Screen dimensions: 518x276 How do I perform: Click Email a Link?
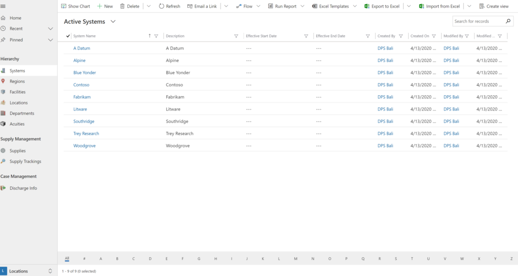(x=202, y=6)
